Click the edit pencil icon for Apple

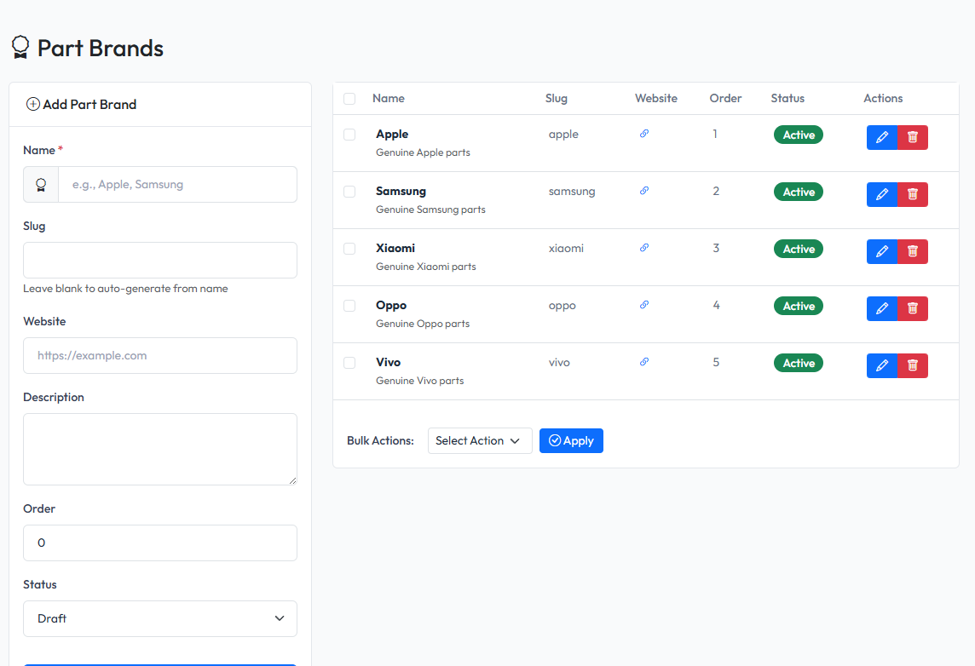(882, 137)
